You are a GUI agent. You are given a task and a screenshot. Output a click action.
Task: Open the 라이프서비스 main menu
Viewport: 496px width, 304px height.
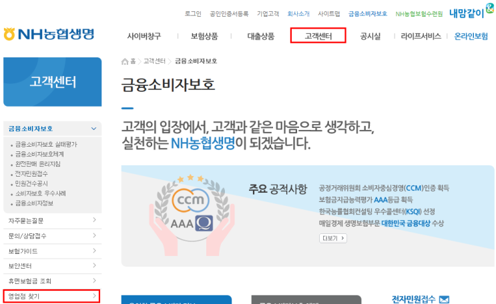(x=421, y=36)
